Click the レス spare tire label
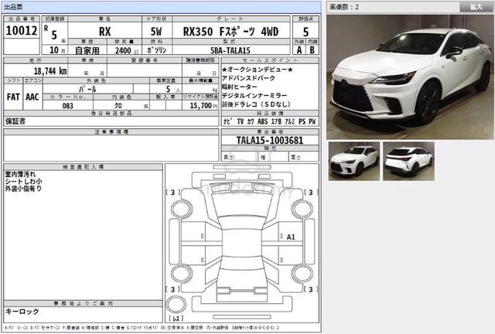The image size is (495, 334). click(x=176, y=319)
